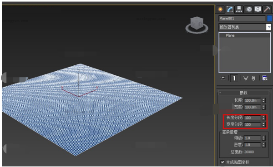The width and height of the screenshot is (273, 167).
Task: Click the 长度分段 value field
Action: pyautogui.click(x=252, y=118)
